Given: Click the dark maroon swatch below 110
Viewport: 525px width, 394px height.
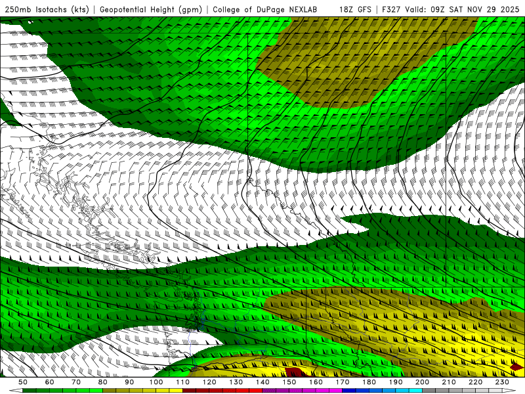Looking at the screenshot, I should 189,390.
